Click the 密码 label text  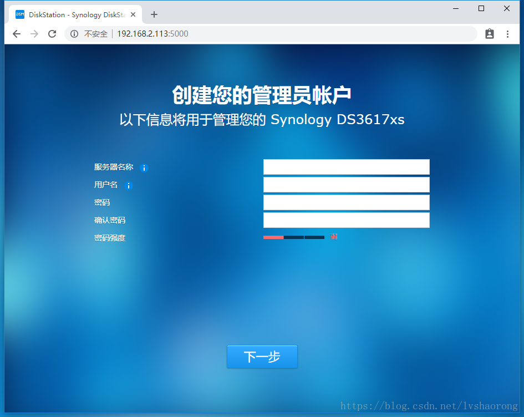coord(102,202)
